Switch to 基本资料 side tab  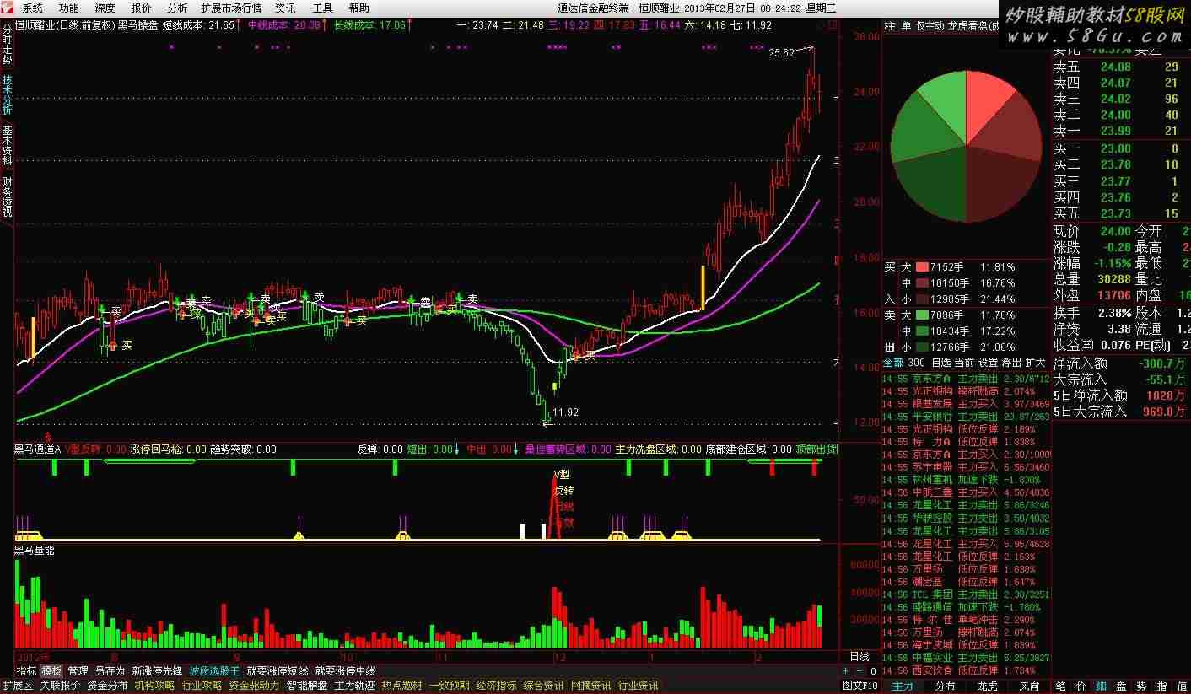7,146
